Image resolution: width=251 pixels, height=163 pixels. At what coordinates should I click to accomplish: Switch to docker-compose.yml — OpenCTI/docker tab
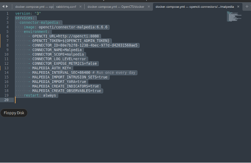tap(116, 7)
